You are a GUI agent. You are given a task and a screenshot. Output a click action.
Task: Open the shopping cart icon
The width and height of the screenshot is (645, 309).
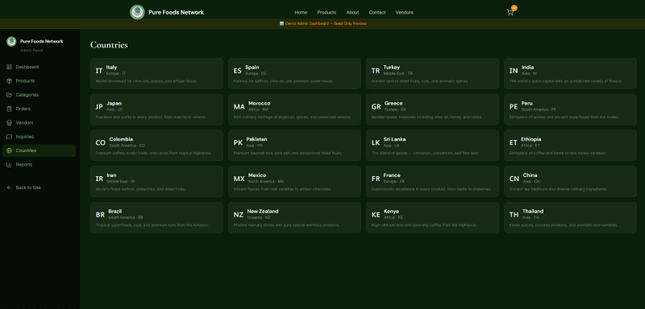tap(510, 12)
